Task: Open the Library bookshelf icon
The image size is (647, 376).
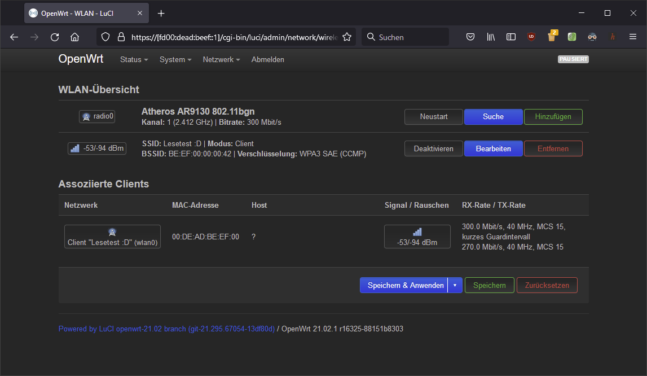Action: point(491,37)
